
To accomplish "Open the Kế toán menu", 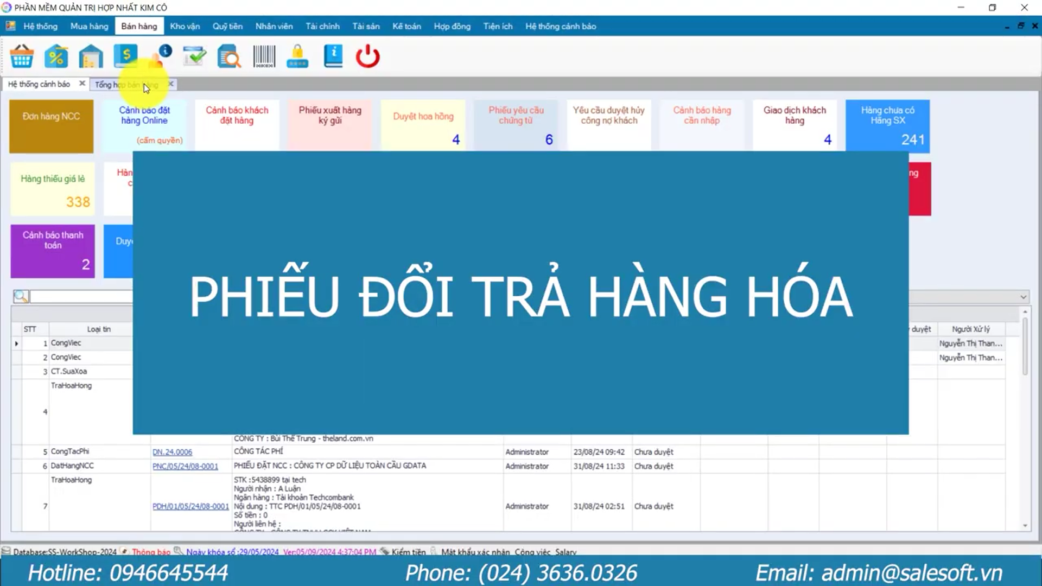I will point(406,26).
